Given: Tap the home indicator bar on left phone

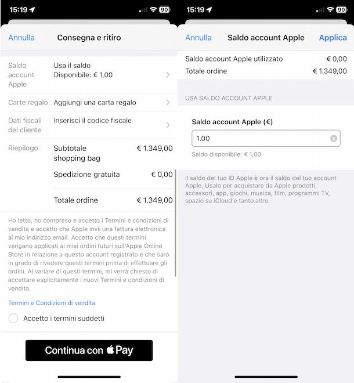Looking at the screenshot, I should point(89,377).
